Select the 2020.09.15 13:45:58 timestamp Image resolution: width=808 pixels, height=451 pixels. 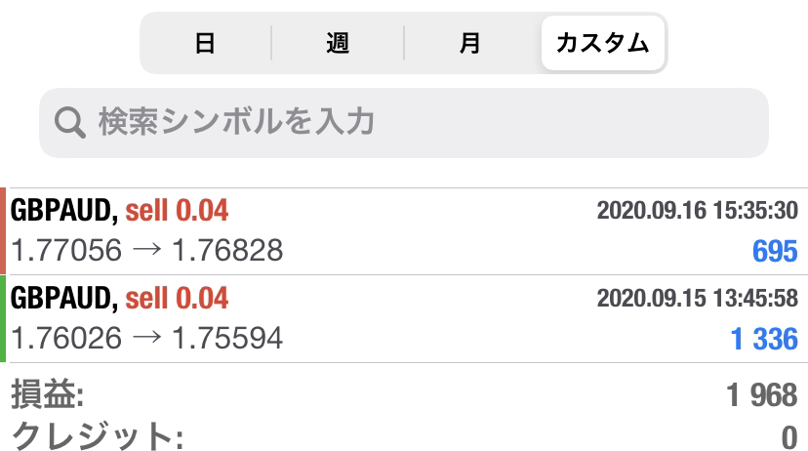click(697, 298)
